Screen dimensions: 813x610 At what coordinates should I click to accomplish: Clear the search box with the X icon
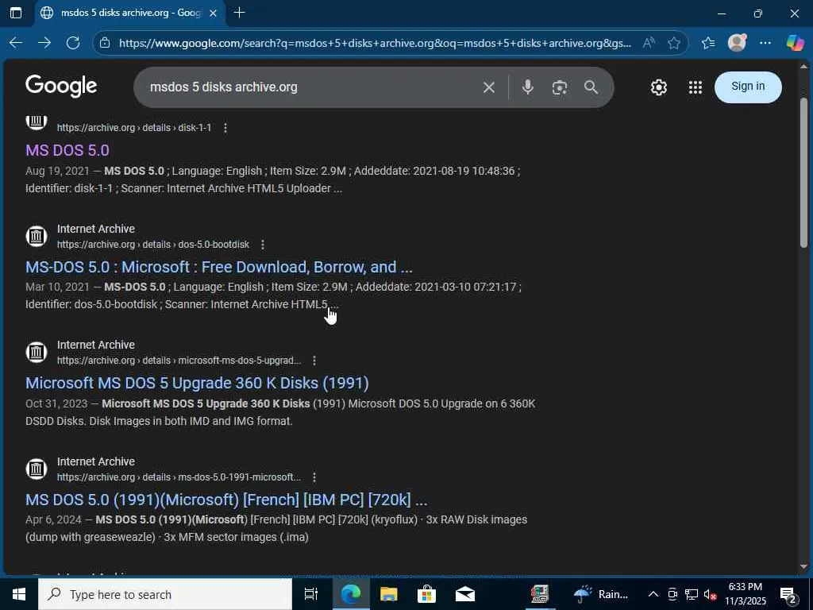(x=488, y=87)
